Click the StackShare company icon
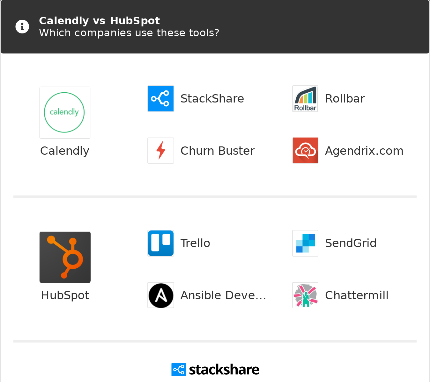Screen dimensions: 430x382 coord(161,99)
